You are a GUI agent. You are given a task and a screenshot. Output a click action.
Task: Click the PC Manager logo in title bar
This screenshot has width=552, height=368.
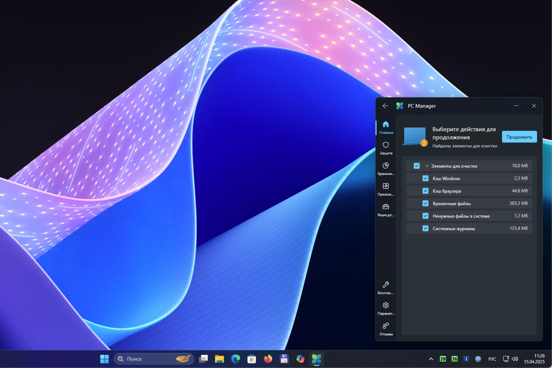coord(400,106)
